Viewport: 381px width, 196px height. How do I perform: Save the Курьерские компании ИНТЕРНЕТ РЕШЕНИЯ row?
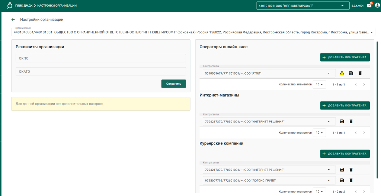pyautogui.click(x=342, y=170)
